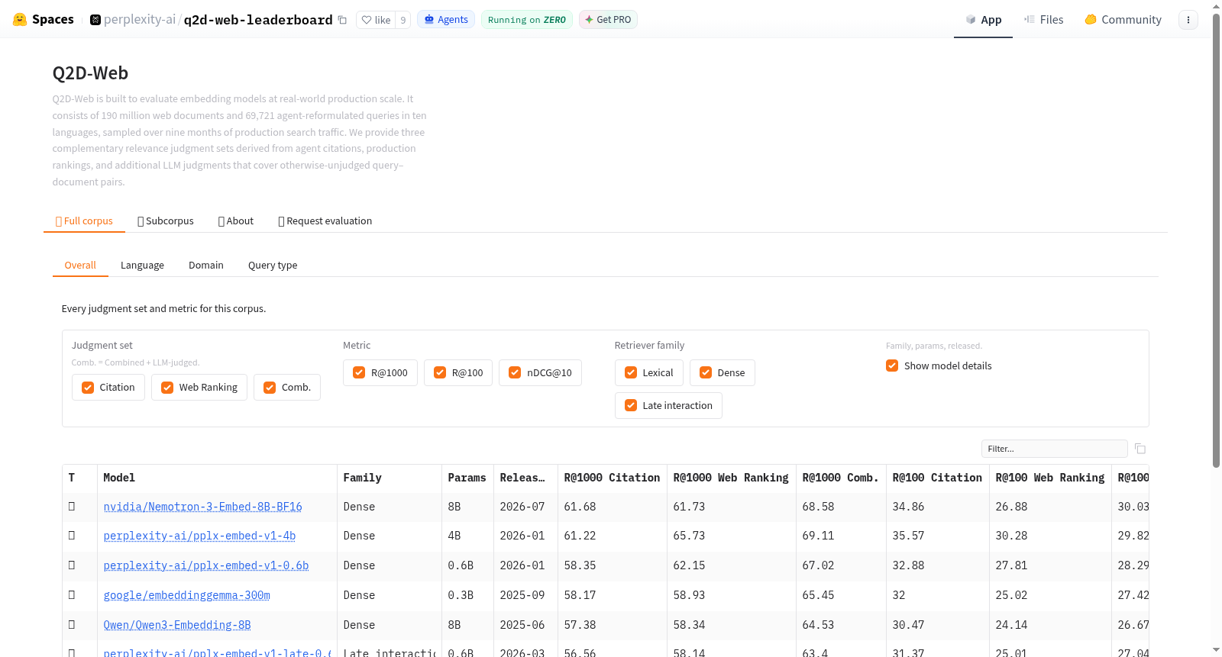The height and width of the screenshot is (657, 1222).
Task: Sort by the R@100 Web Ranking column header
Action: [x=1050, y=478]
